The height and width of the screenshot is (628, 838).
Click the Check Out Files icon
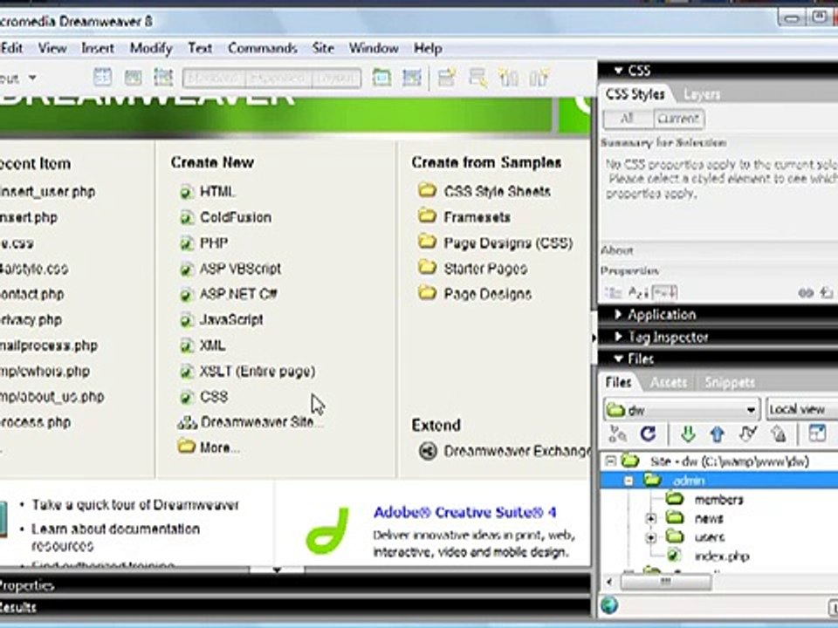pos(748,434)
